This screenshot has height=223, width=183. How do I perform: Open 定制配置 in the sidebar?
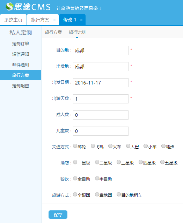[x=21, y=86]
